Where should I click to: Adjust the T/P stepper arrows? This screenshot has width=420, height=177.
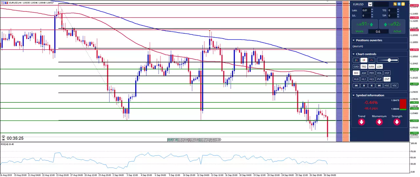point(398,15)
